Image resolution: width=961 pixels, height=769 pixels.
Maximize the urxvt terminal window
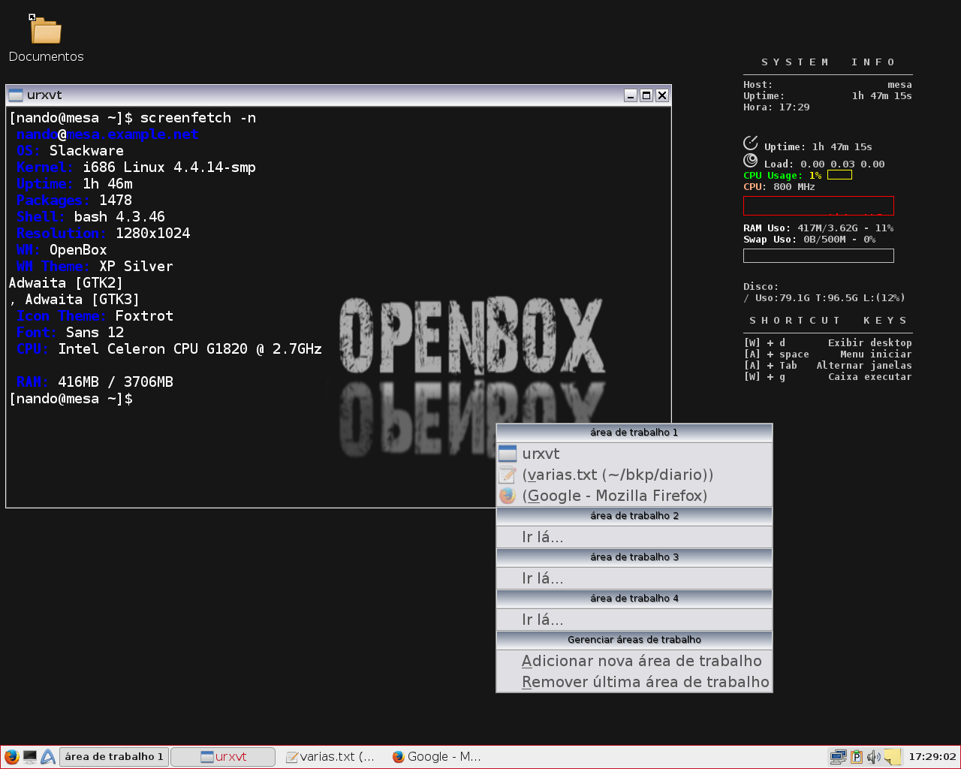646,95
